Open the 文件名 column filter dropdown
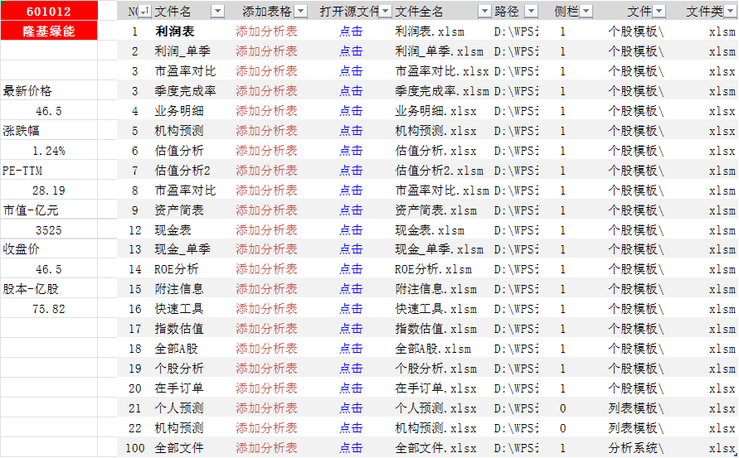This screenshot has height=458, width=739. pos(217,12)
